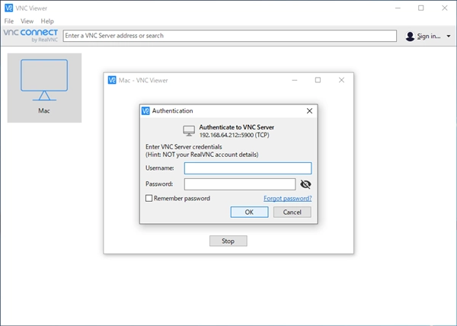Enable the Remember password checkbox
Image resolution: width=457 pixels, height=326 pixels.
[x=149, y=198]
